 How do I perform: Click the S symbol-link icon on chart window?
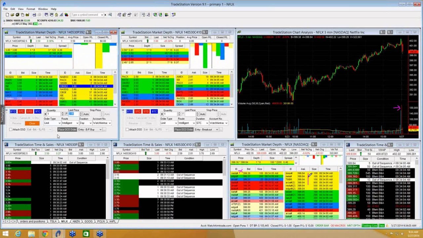pyautogui.click(x=383, y=32)
